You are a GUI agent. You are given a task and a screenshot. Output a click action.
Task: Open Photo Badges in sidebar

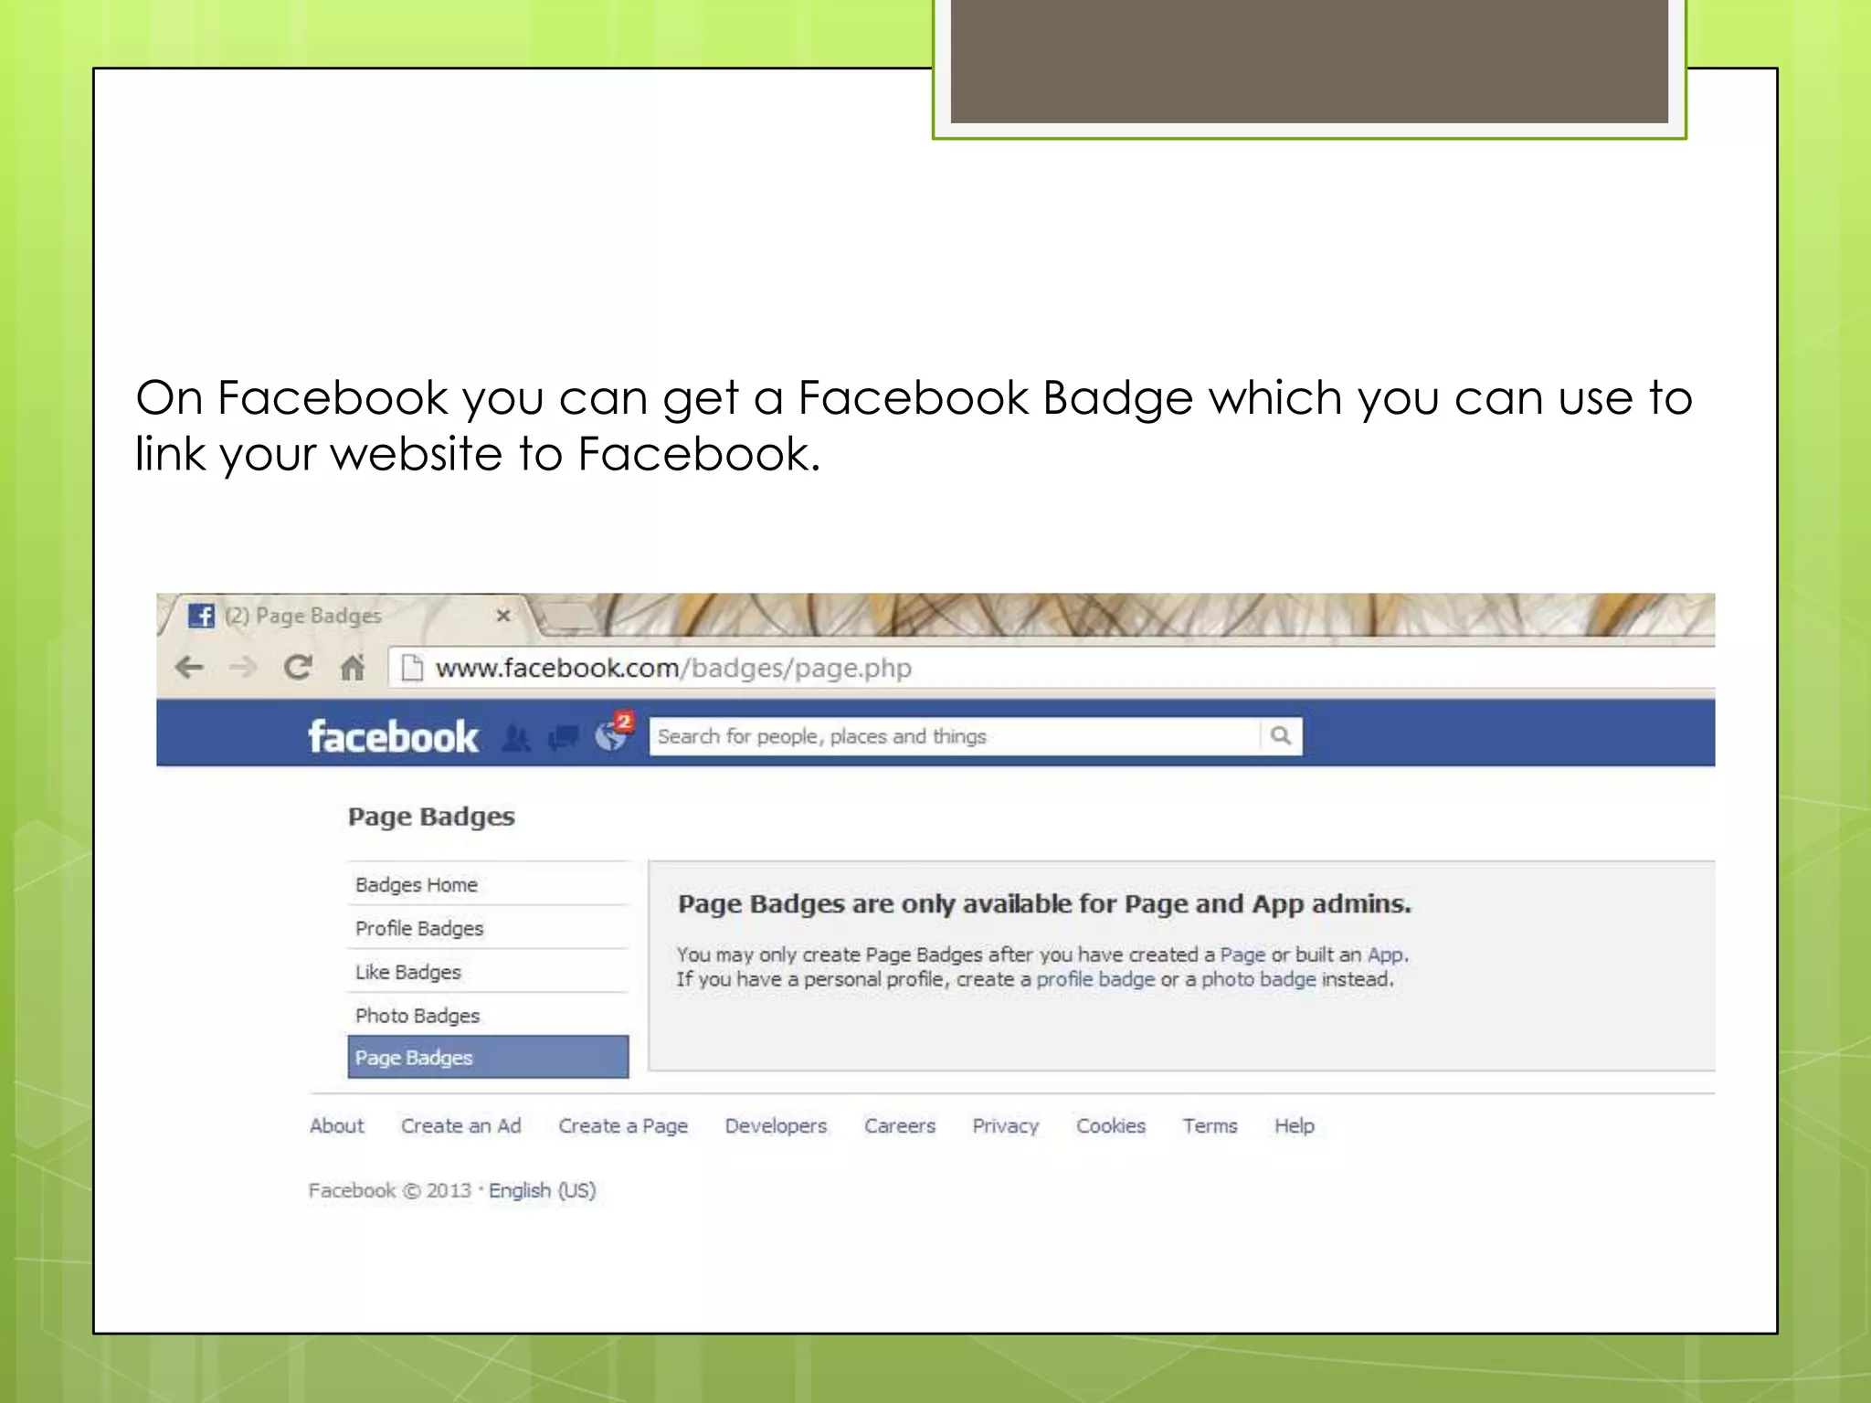(x=488, y=1015)
